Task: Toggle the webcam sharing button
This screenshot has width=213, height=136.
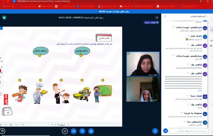Action: click(74, 131)
